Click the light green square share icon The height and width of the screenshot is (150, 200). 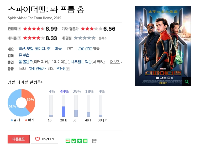(85, 141)
